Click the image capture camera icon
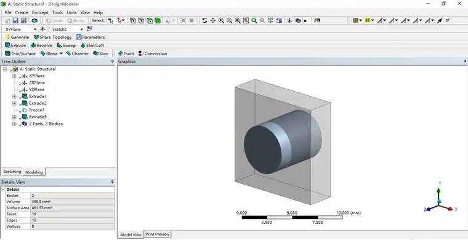This screenshot has width=468, height=240. coord(34,20)
